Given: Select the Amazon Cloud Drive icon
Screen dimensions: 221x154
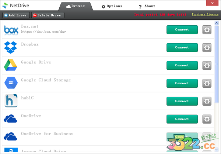Looking at the screenshot, I should (11, 150).
